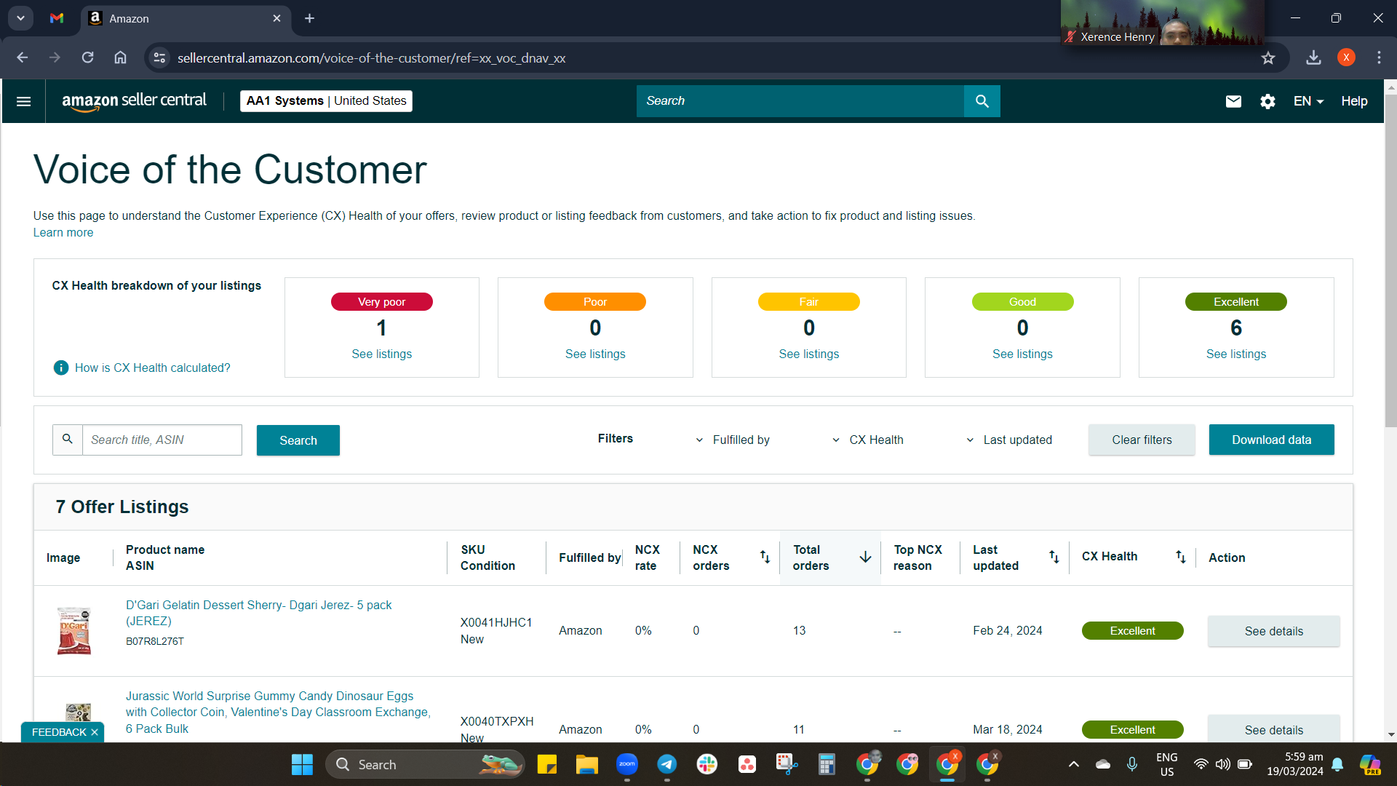
Task: Click the header Search input field
Action: [x=800, y=101]
